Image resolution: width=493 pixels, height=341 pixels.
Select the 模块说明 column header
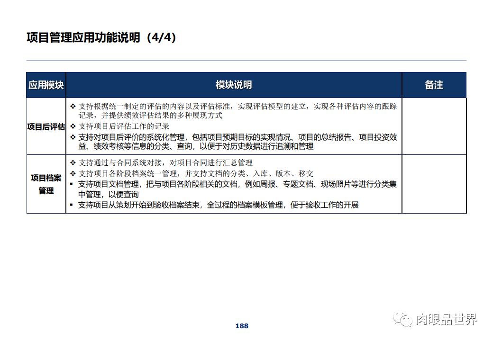234,85
